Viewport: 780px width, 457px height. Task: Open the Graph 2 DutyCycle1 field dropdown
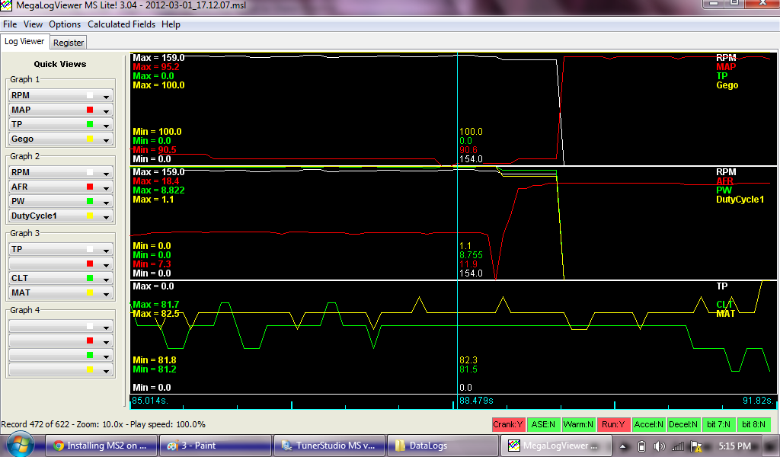coord(107,216)
